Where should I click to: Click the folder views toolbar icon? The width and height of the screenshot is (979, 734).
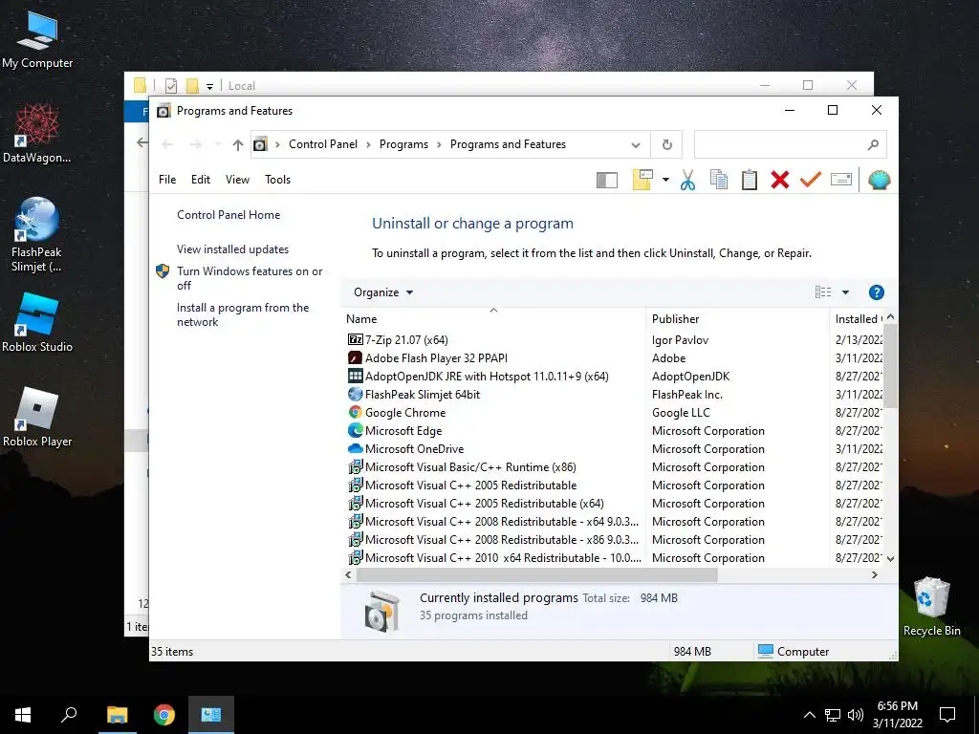coord(642,180)
